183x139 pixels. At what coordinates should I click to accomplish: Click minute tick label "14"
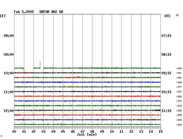click(x=151, y=132)
